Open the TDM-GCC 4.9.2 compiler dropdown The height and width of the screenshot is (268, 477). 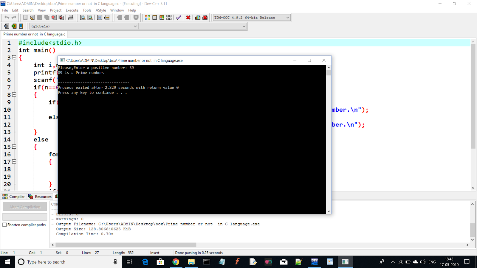pyautogui.click(x=287, y=17)
